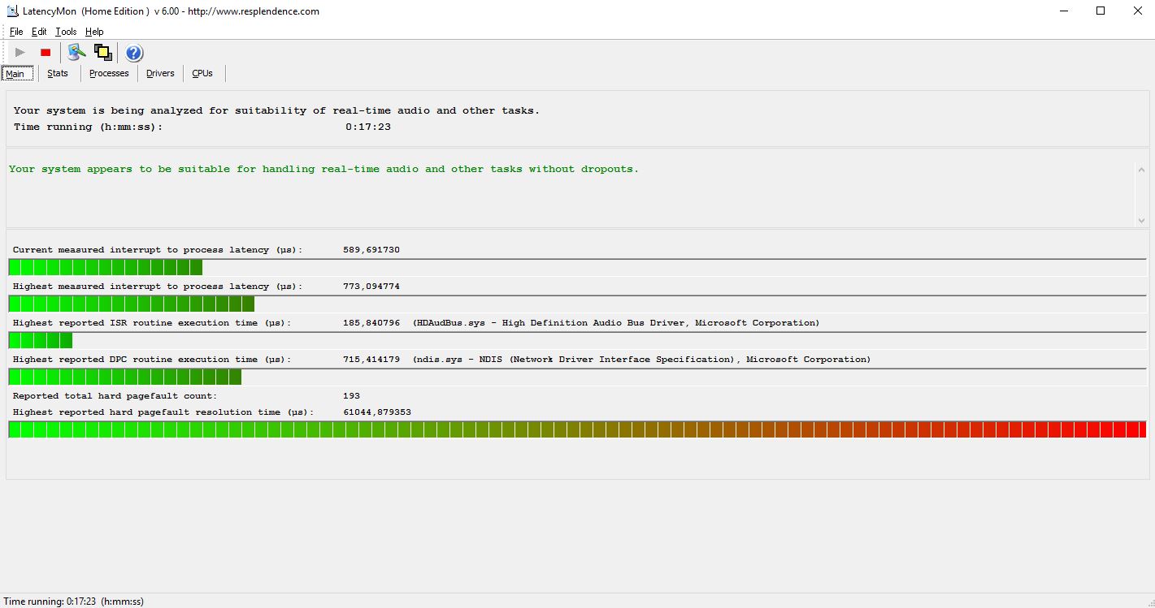Switch to the Processes tab

(x=109, y=73)
